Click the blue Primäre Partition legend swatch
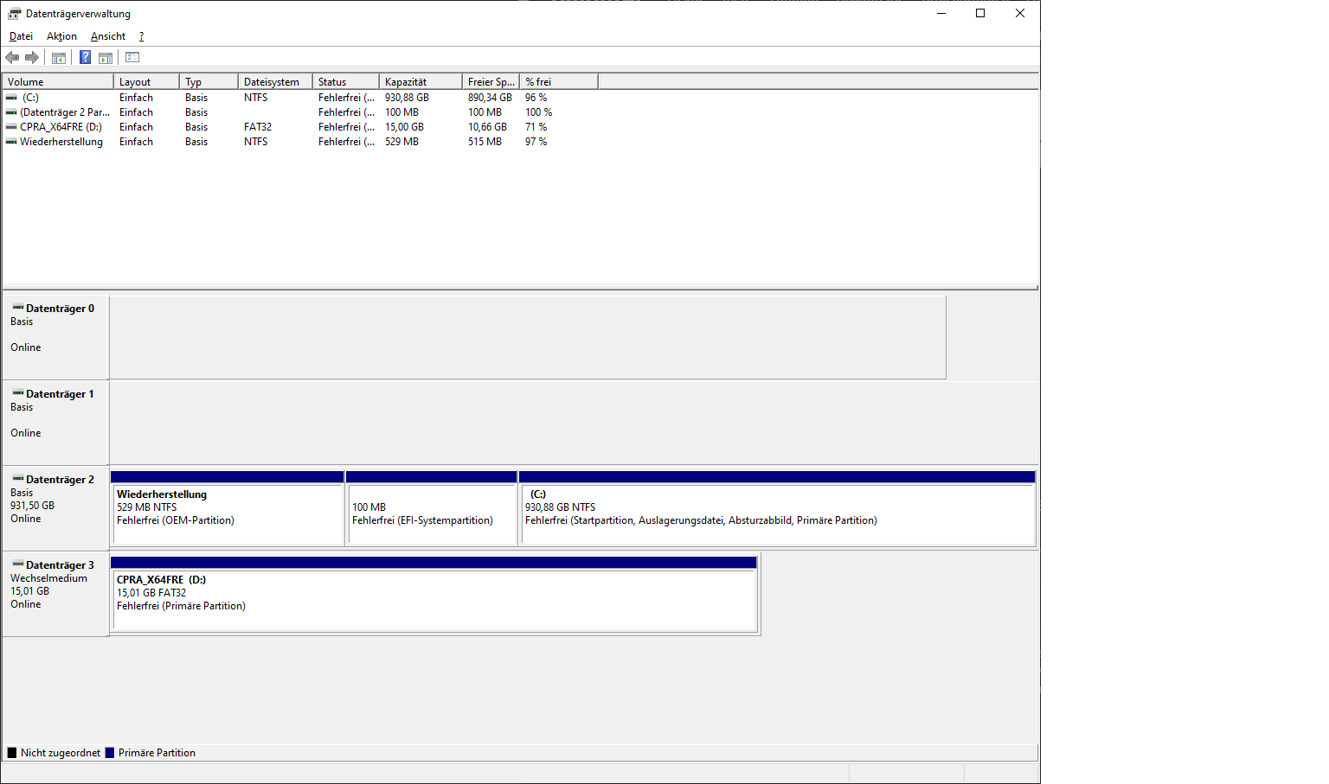This screenshot has width=1329, height=784. 110,753
